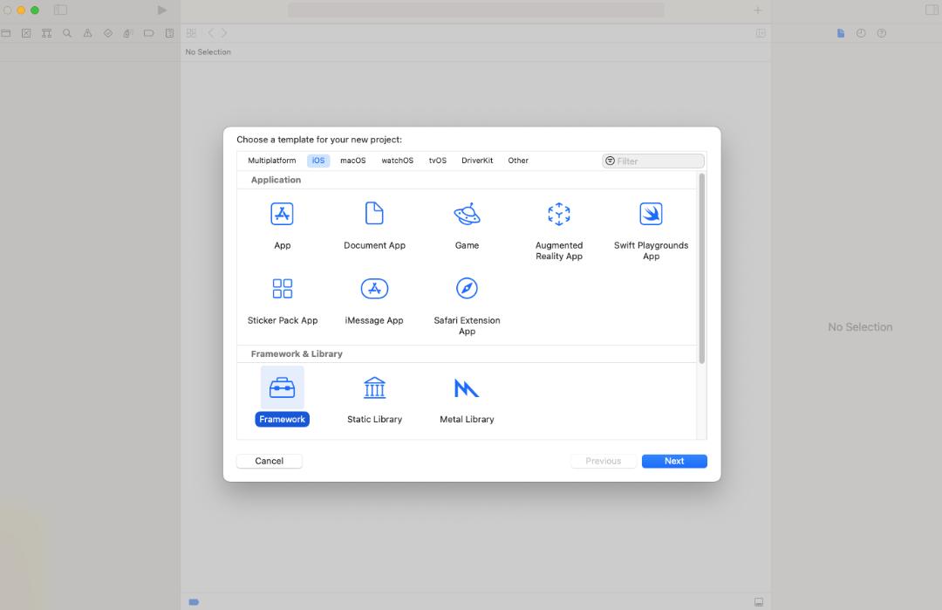Image resolution: width=942 pixels, height=610 pixels.
Task: Toggle the debug area icon at bottom right
Action: [759, 601]
